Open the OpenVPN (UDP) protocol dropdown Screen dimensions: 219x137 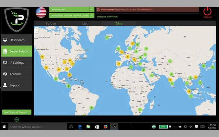coord(72,10)
